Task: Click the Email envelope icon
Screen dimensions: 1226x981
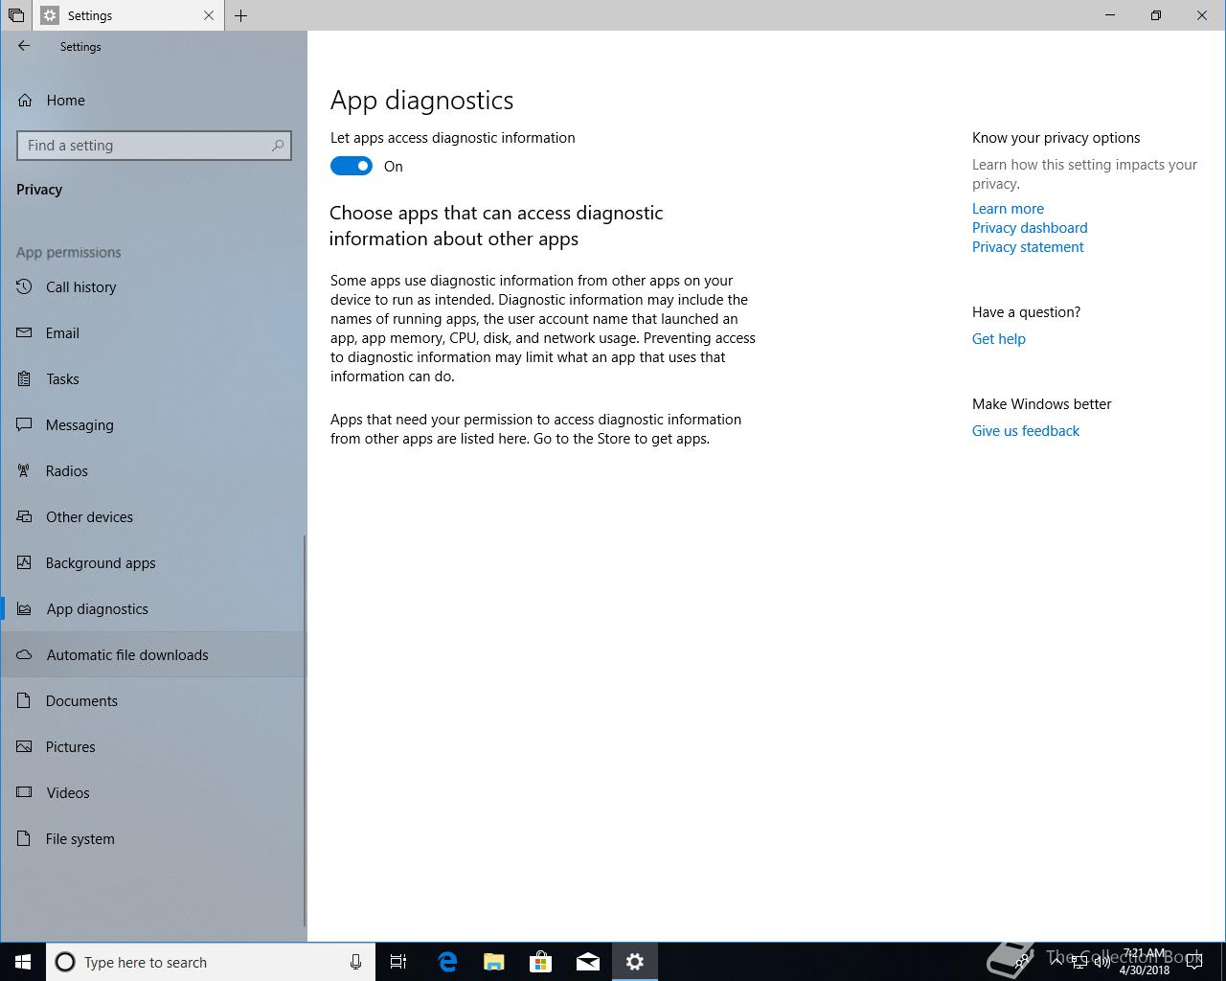Action: (x=25, y=332)
